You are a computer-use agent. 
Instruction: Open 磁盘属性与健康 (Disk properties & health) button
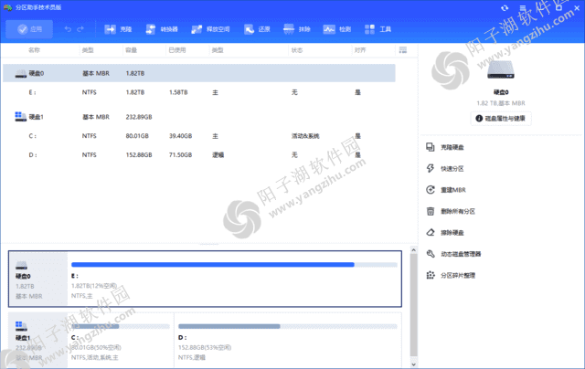(501, 118)
